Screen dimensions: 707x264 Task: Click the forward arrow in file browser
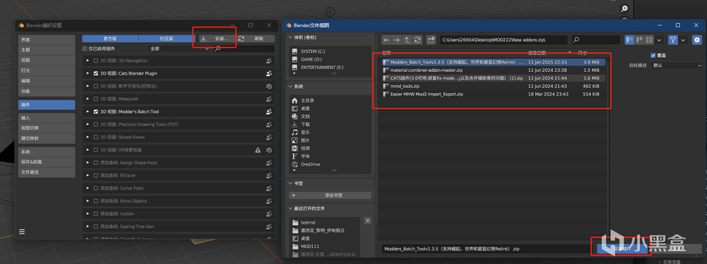(x=397, y=40)
